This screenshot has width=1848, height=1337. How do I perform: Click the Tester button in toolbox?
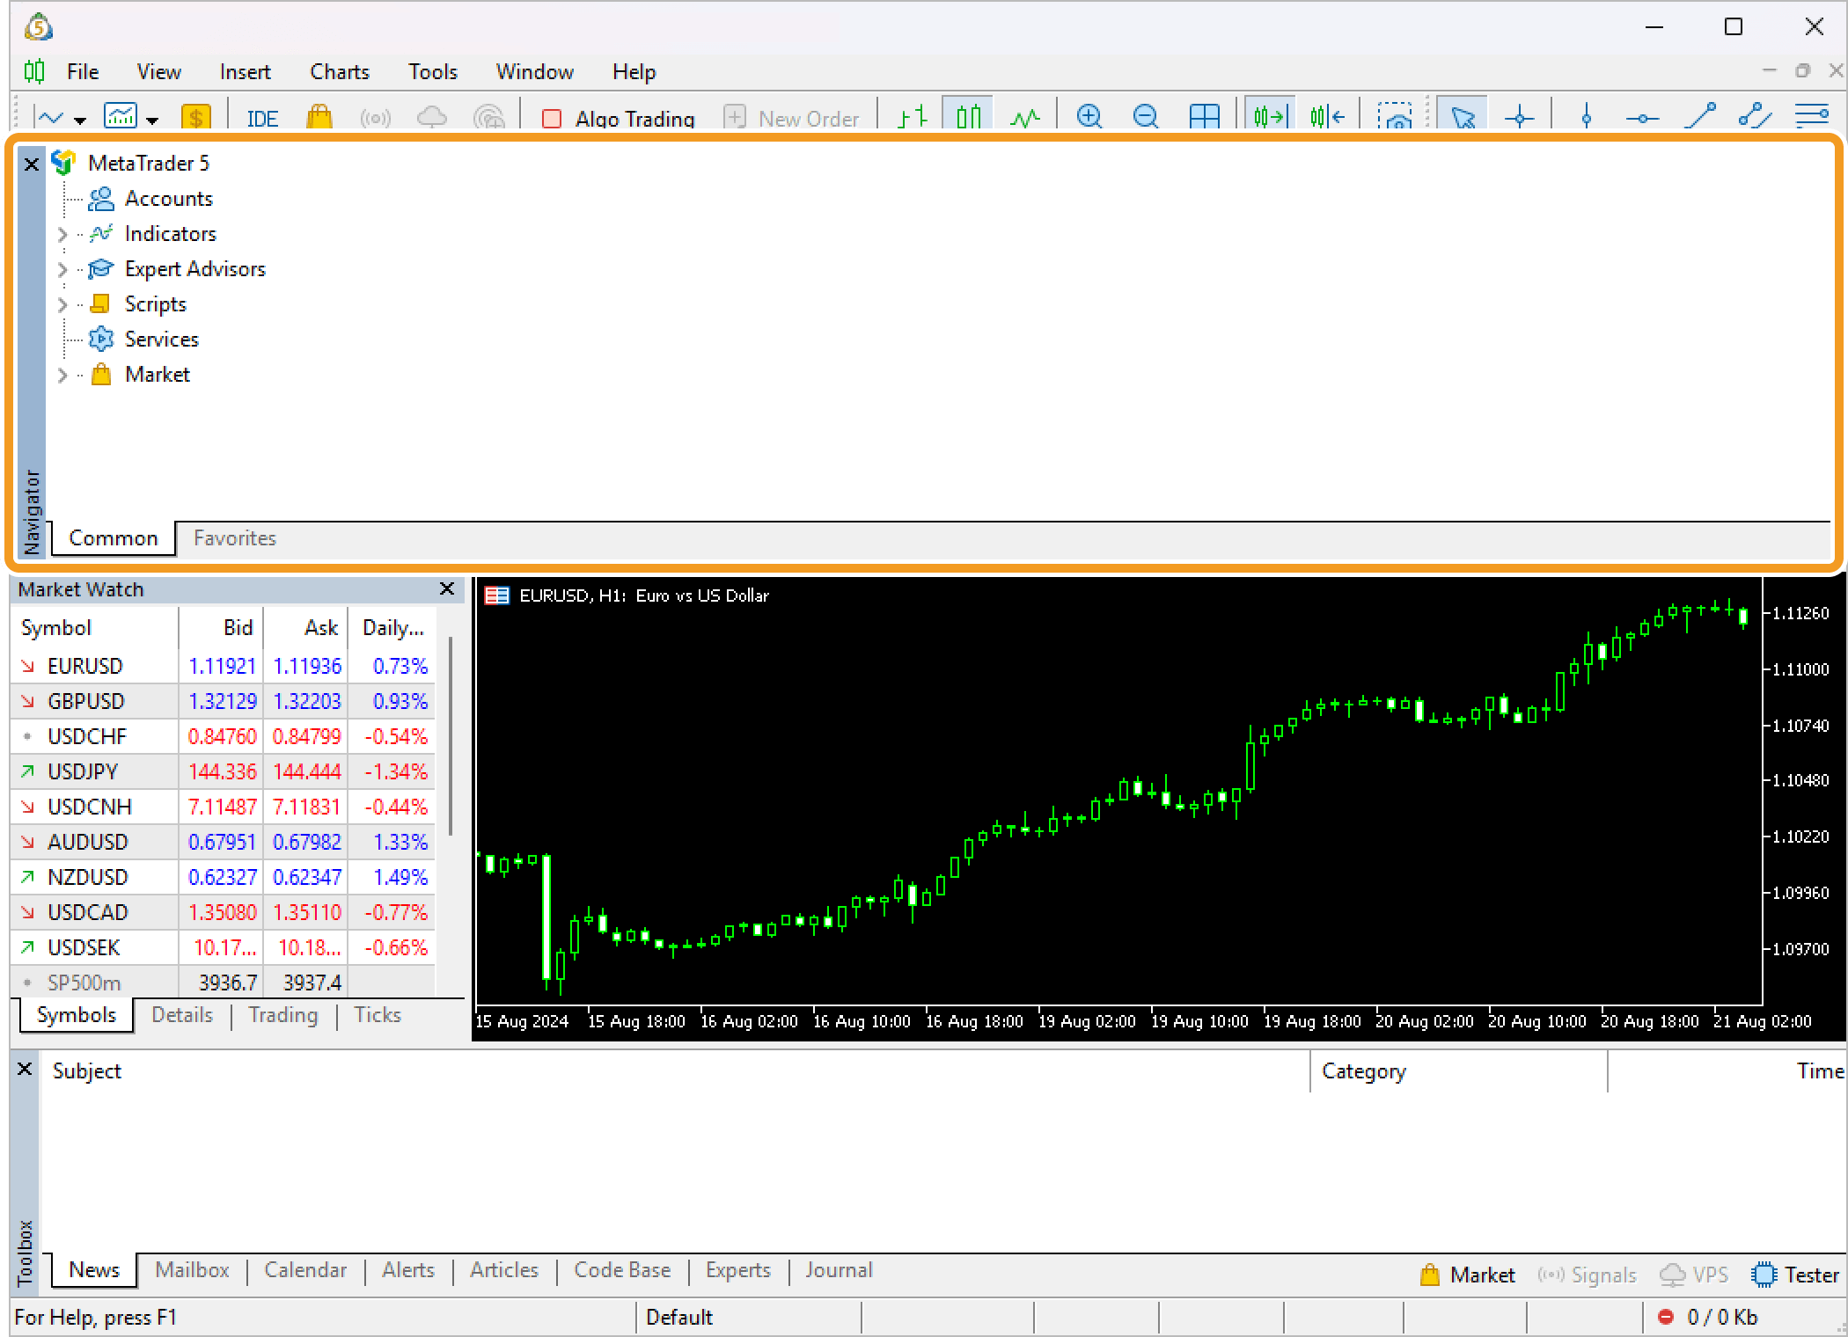(x=1795, y=1275)
